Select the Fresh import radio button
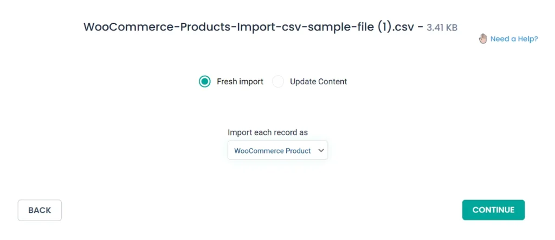555x240 pixels. click(x=204, y=82)
